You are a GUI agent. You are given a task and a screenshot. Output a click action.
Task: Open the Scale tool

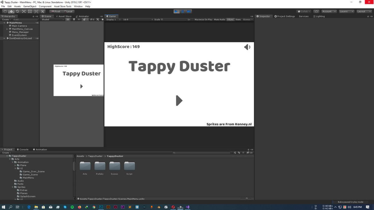click(x=24, y=11)
